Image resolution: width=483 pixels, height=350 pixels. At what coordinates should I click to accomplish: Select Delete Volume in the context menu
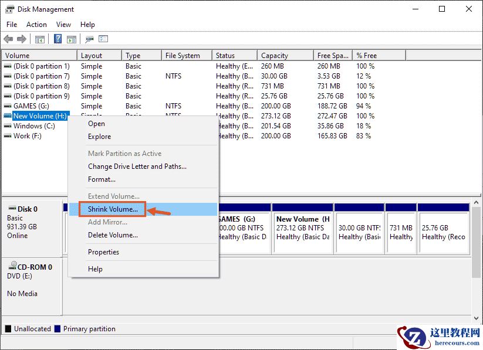pyautogui.click(x=113, y=235)
